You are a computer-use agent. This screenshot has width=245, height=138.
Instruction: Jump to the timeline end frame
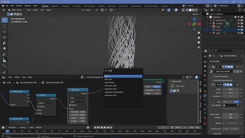click(111, 127)
